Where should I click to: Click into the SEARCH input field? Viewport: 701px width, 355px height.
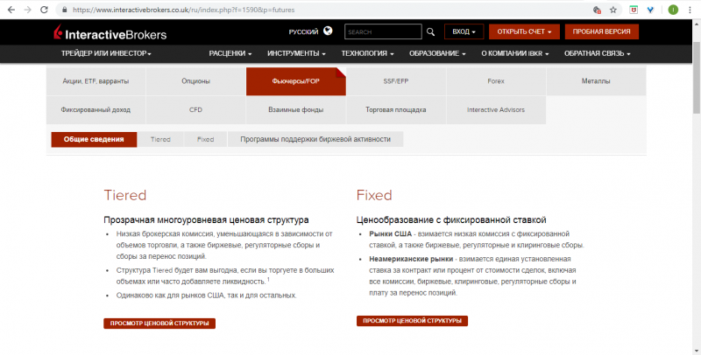[x=383, y=31]
